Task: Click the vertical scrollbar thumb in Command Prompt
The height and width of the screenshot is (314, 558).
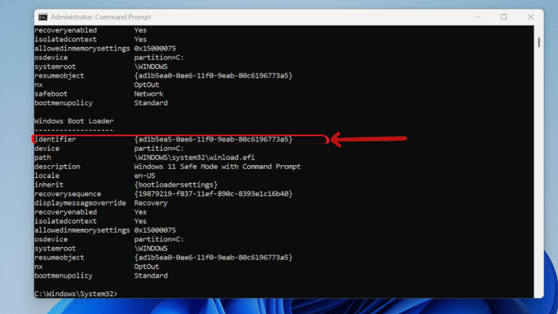Action: click(x=539, y=43)
